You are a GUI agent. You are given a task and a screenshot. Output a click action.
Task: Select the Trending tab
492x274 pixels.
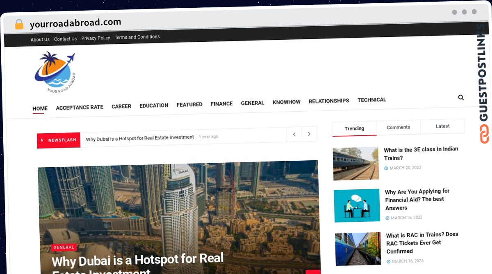[354, 128]
